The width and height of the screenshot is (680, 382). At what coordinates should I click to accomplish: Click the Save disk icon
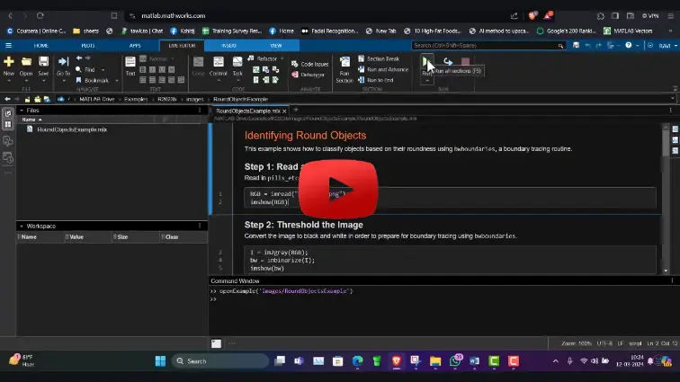tap(43, 62)
